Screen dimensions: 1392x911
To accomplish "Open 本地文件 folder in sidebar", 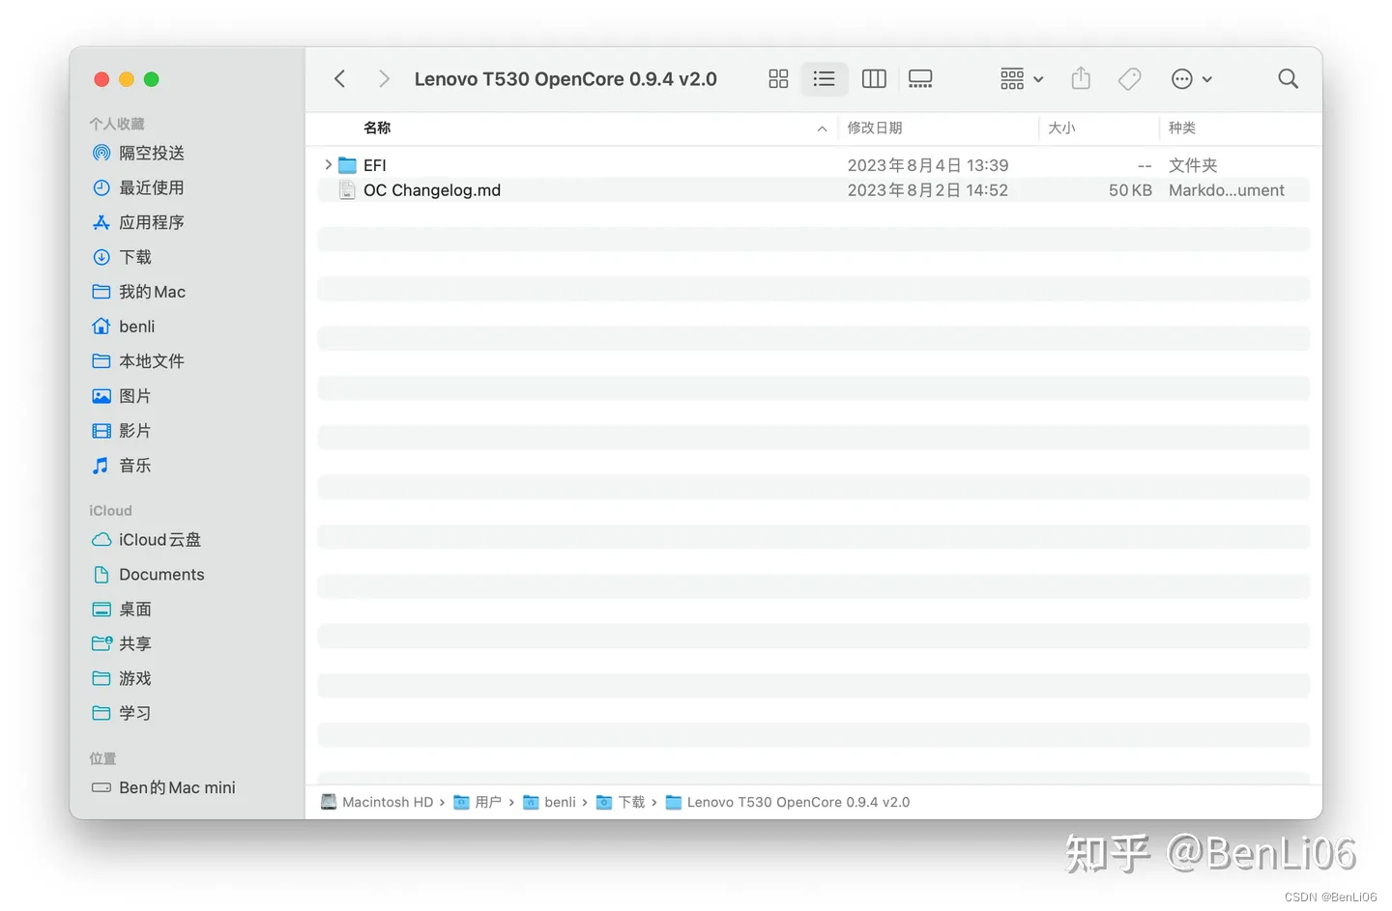I will point(137,361).
